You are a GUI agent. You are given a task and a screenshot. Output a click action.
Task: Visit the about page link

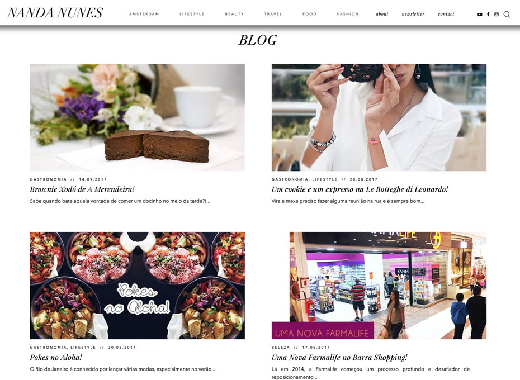382,14
